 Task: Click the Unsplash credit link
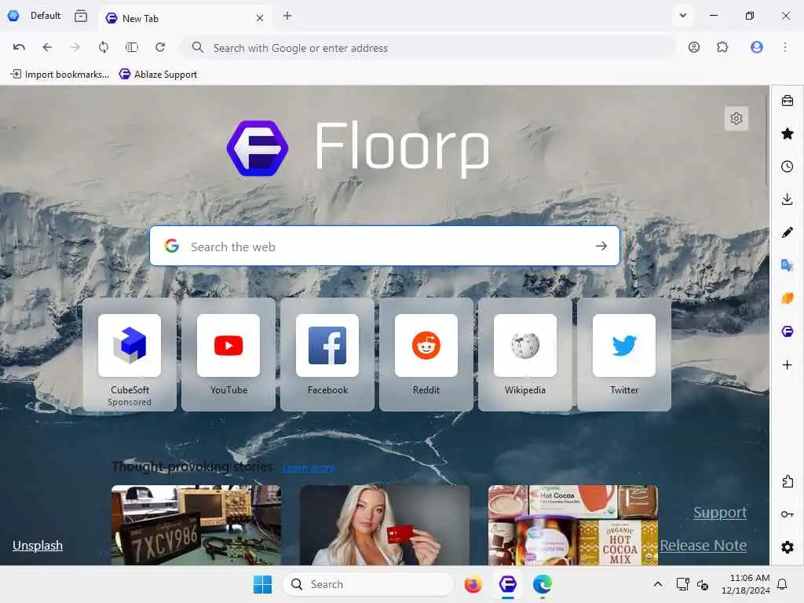tap(38, 545)
